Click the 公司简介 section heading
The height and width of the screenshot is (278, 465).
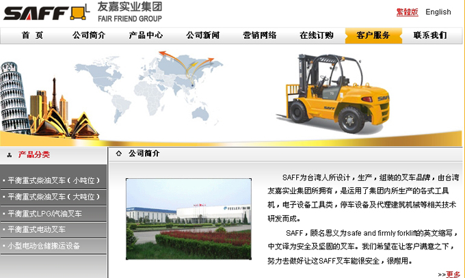coord(144,153)
